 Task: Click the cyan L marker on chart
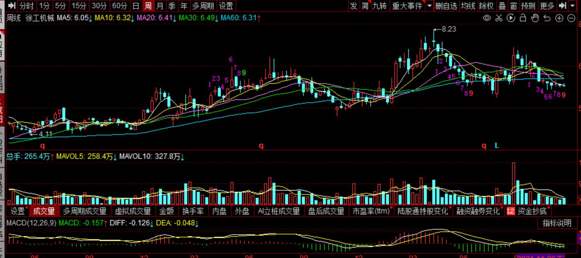pos(497,146)
